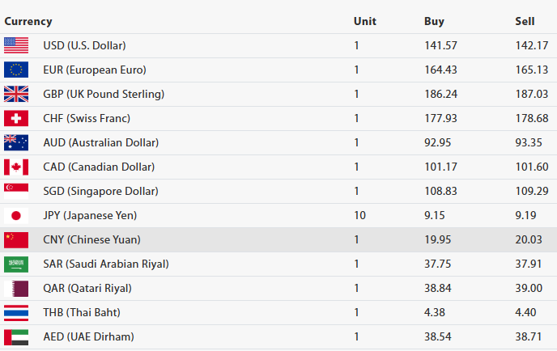
Task: Click the United States flag icon
Action: [16, 45]
